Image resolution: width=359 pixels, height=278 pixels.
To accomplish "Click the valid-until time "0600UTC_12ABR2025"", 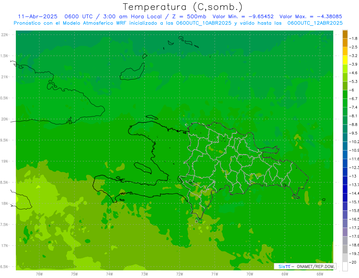I will point(315,23).
